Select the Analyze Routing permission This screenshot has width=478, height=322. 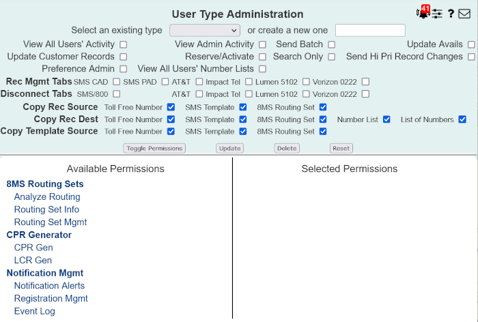pyautogui.click(x=47, y=196)
